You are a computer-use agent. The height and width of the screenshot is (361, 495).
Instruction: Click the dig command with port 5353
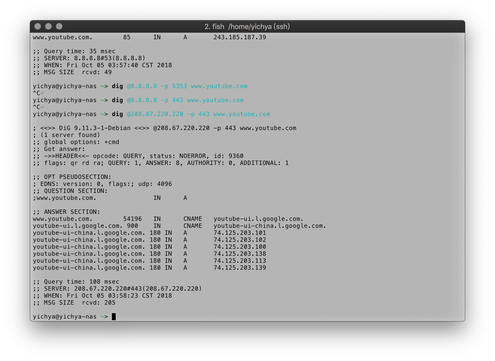(x=179, y=86)
